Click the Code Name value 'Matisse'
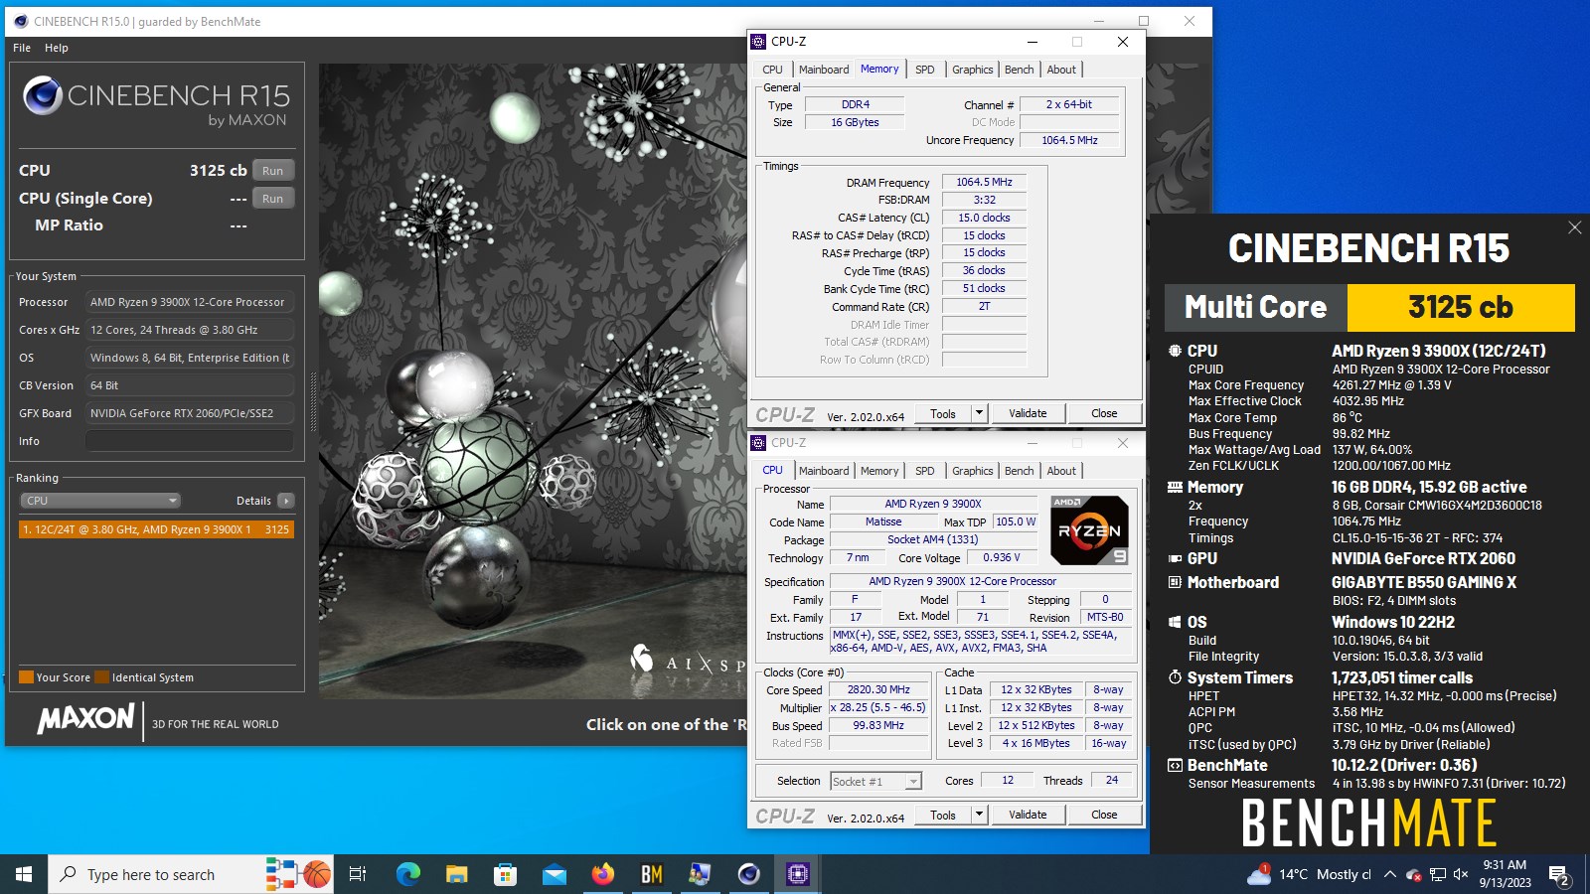The image size is (1590, 894). point(883,521)
